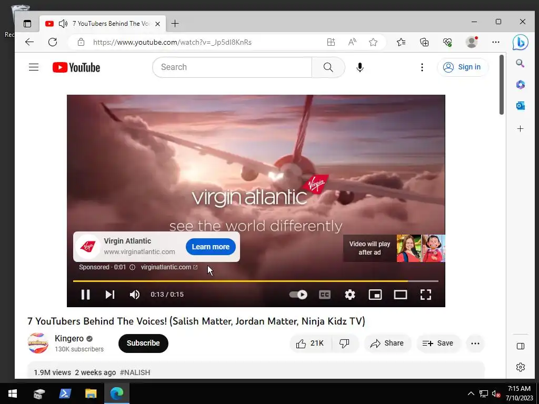The height and width of the screenshot is (404, 539).
Task: Open a new browser tab
Action: (175, 23)
